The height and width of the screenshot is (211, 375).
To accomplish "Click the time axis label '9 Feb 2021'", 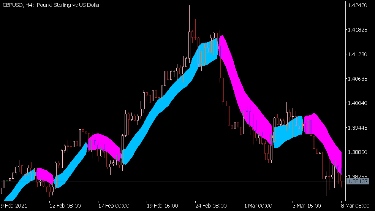I will [x=14, y=206].
